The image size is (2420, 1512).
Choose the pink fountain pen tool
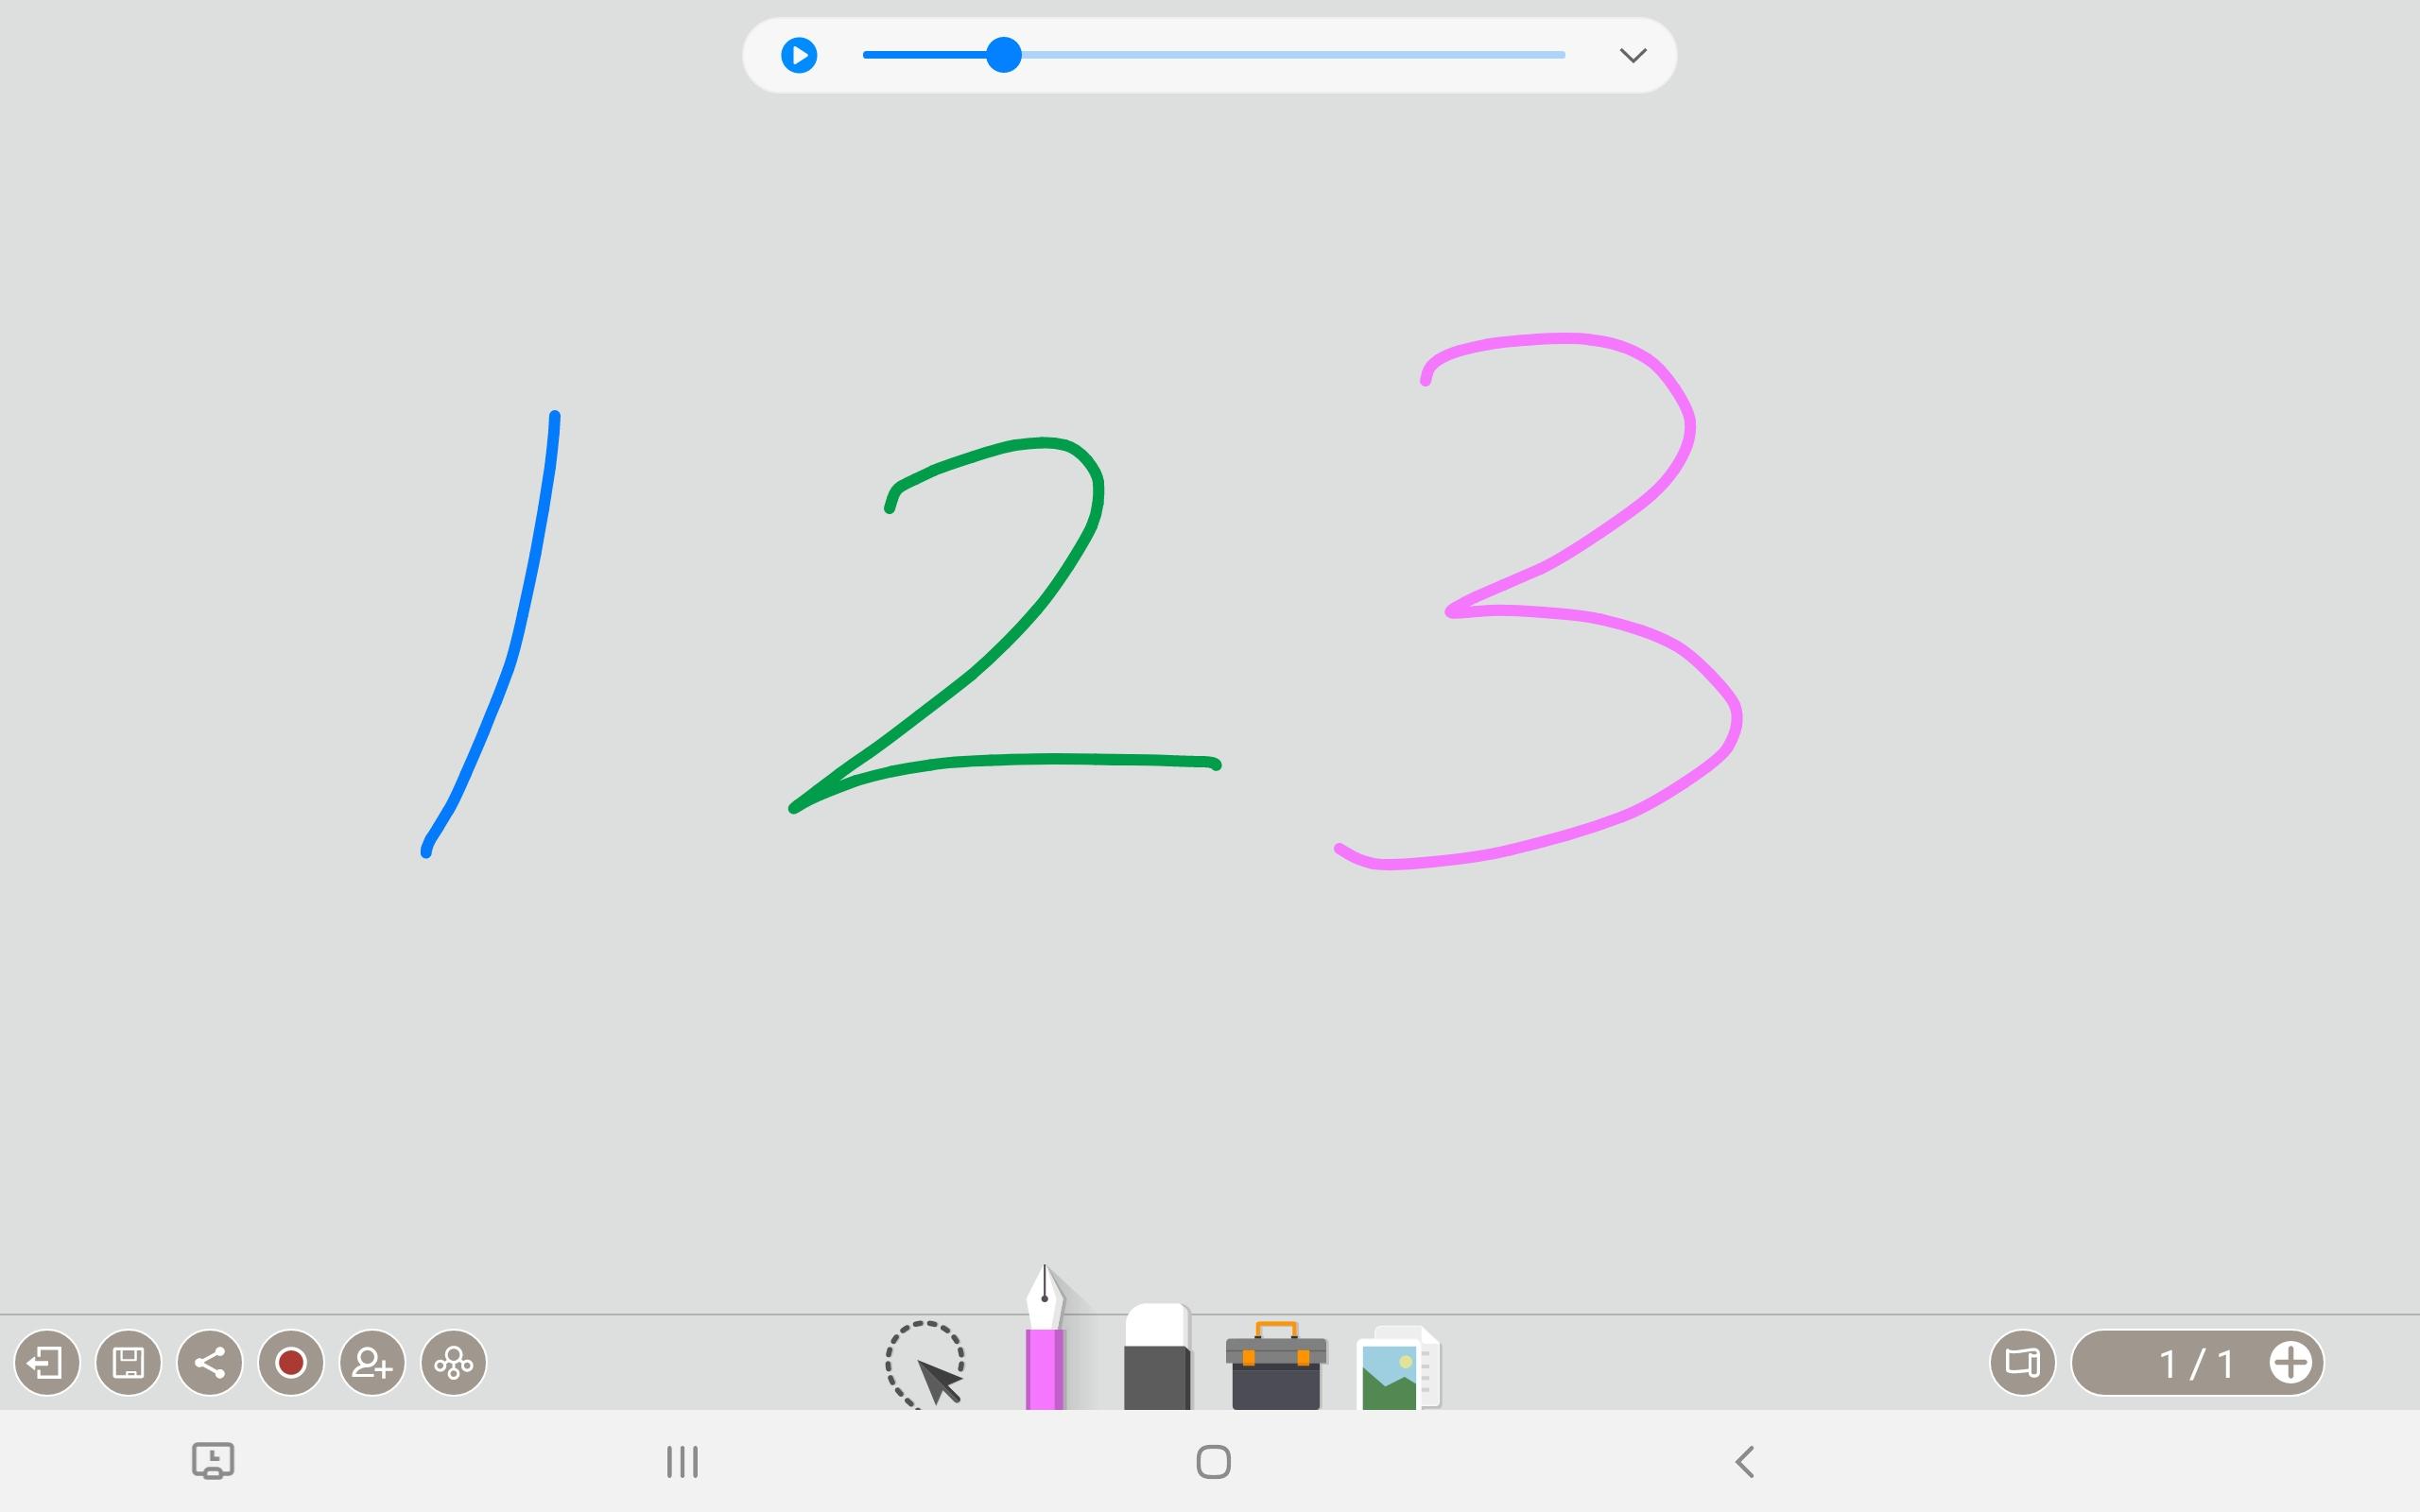click(x=1045, y=1338)
